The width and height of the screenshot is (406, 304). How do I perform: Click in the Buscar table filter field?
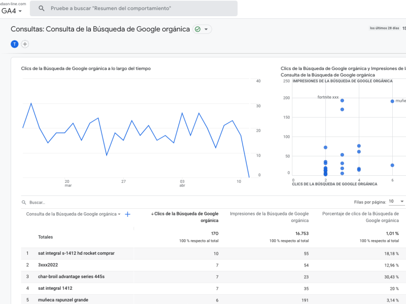(x=104, y=202)
